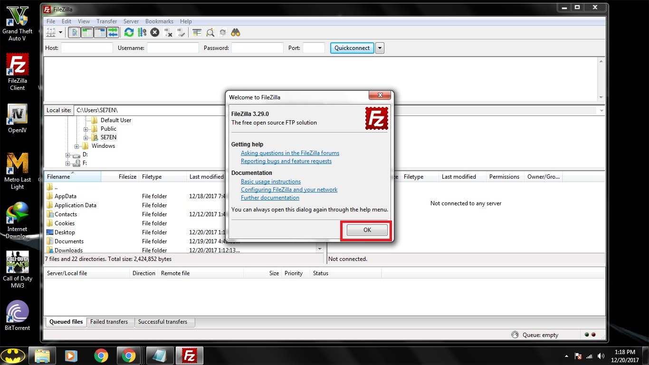
Task: Switch to the Successful transfers tab
Action: [162, 322]
